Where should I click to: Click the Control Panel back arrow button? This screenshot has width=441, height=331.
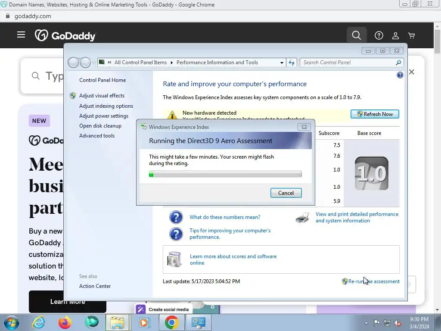coord(73,62)
